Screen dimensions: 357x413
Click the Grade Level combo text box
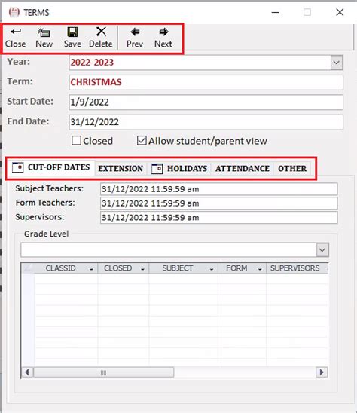(x=169, y=249)
